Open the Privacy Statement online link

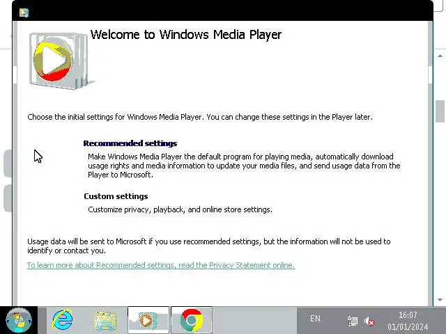pyautogui.click(x=161, y=265)
